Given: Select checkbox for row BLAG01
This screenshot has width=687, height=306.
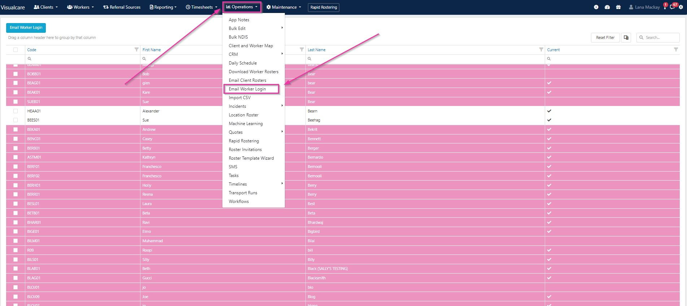Looking at the screenshot, I should [16, 278].
